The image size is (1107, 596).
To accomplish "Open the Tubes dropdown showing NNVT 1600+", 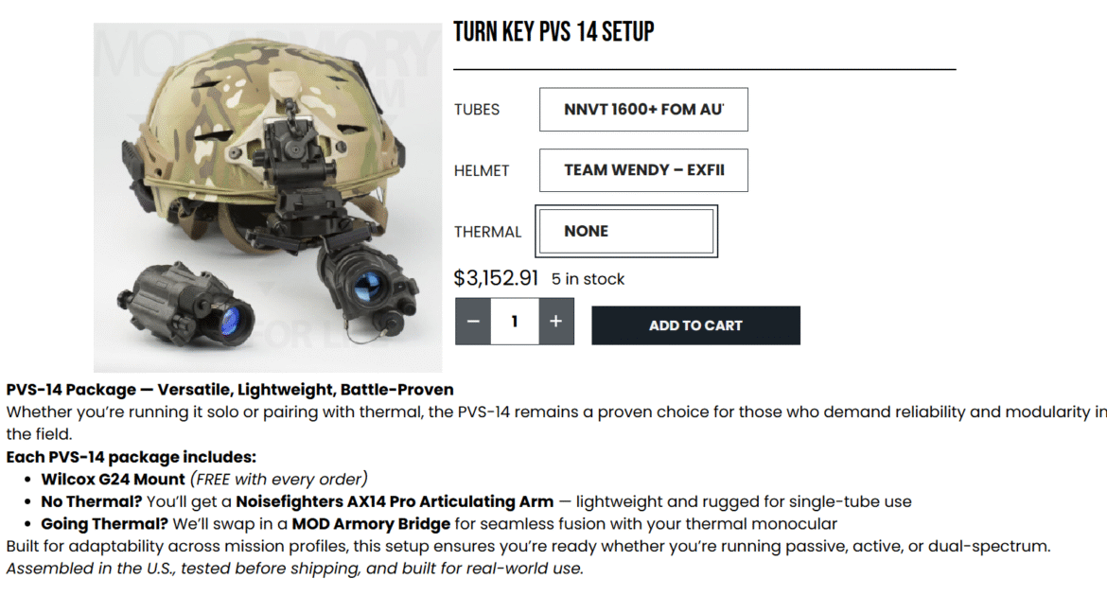I will pyautogui.click(x=643, y=110).
